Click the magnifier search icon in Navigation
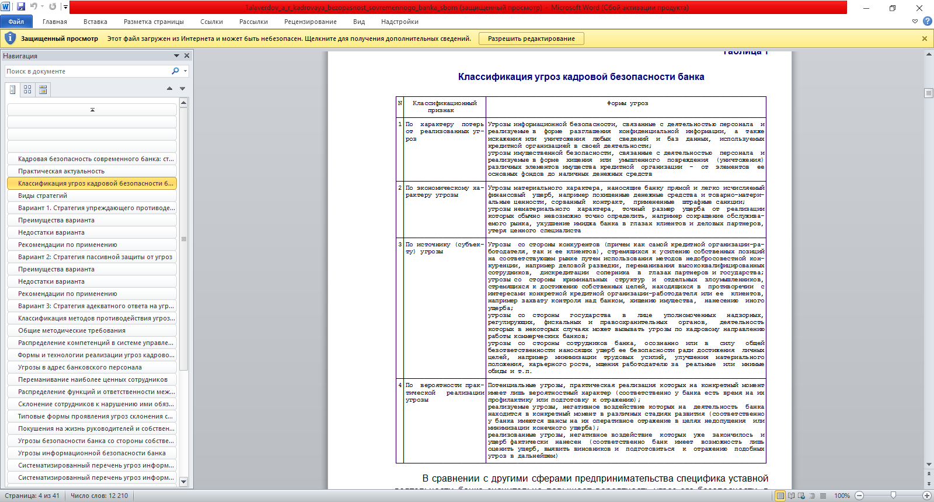This screenshot has width=934, height=502. pos(175,71)
